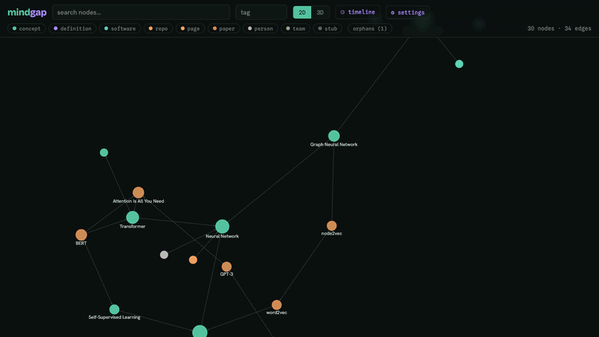Click the mindgap logo
This screenshot has width=599, height=337.
click(27, 12)
